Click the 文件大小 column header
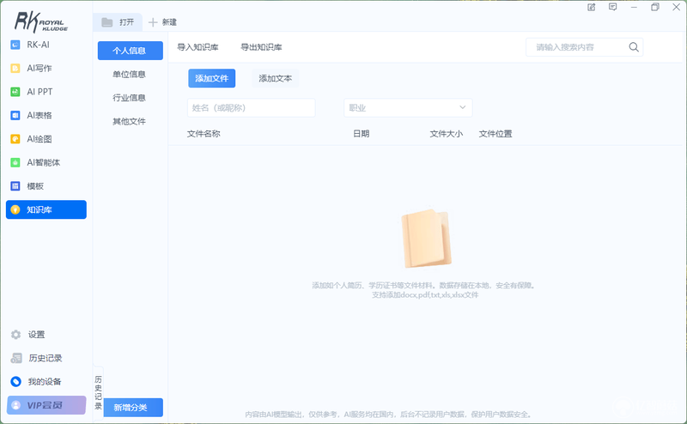The width and height of the screenshot is (687, 424). (446, 134)
